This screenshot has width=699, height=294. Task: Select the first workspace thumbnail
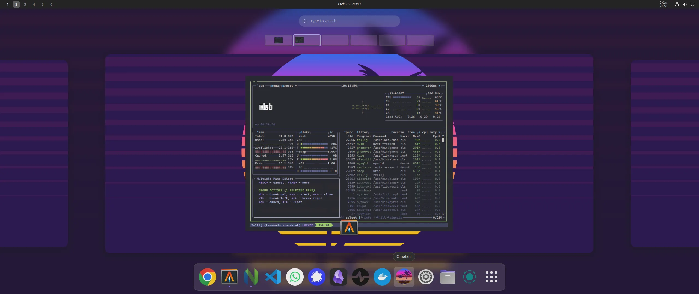[x=278, y=40]
